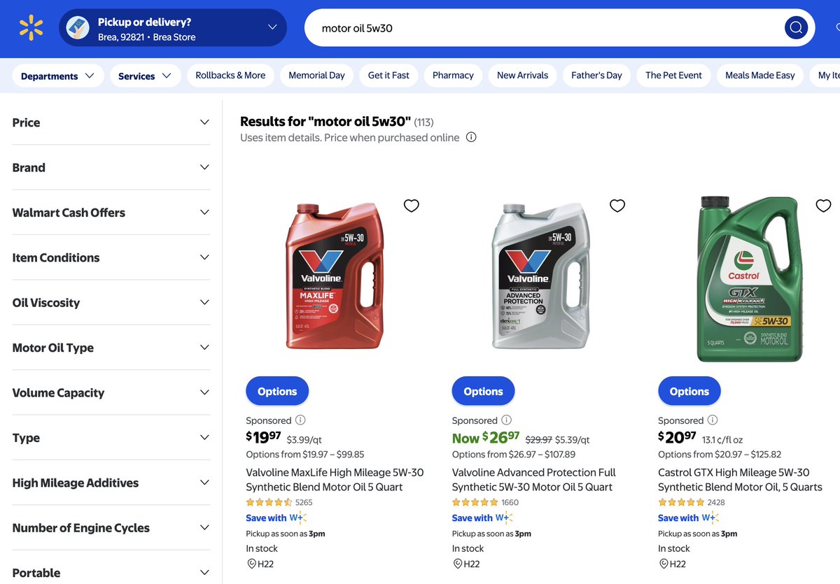Expand the Portable filter

111,573
